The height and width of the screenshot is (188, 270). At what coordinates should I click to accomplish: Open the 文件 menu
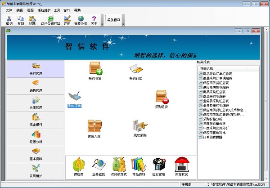pyautogui.click(x=9, y=10)
